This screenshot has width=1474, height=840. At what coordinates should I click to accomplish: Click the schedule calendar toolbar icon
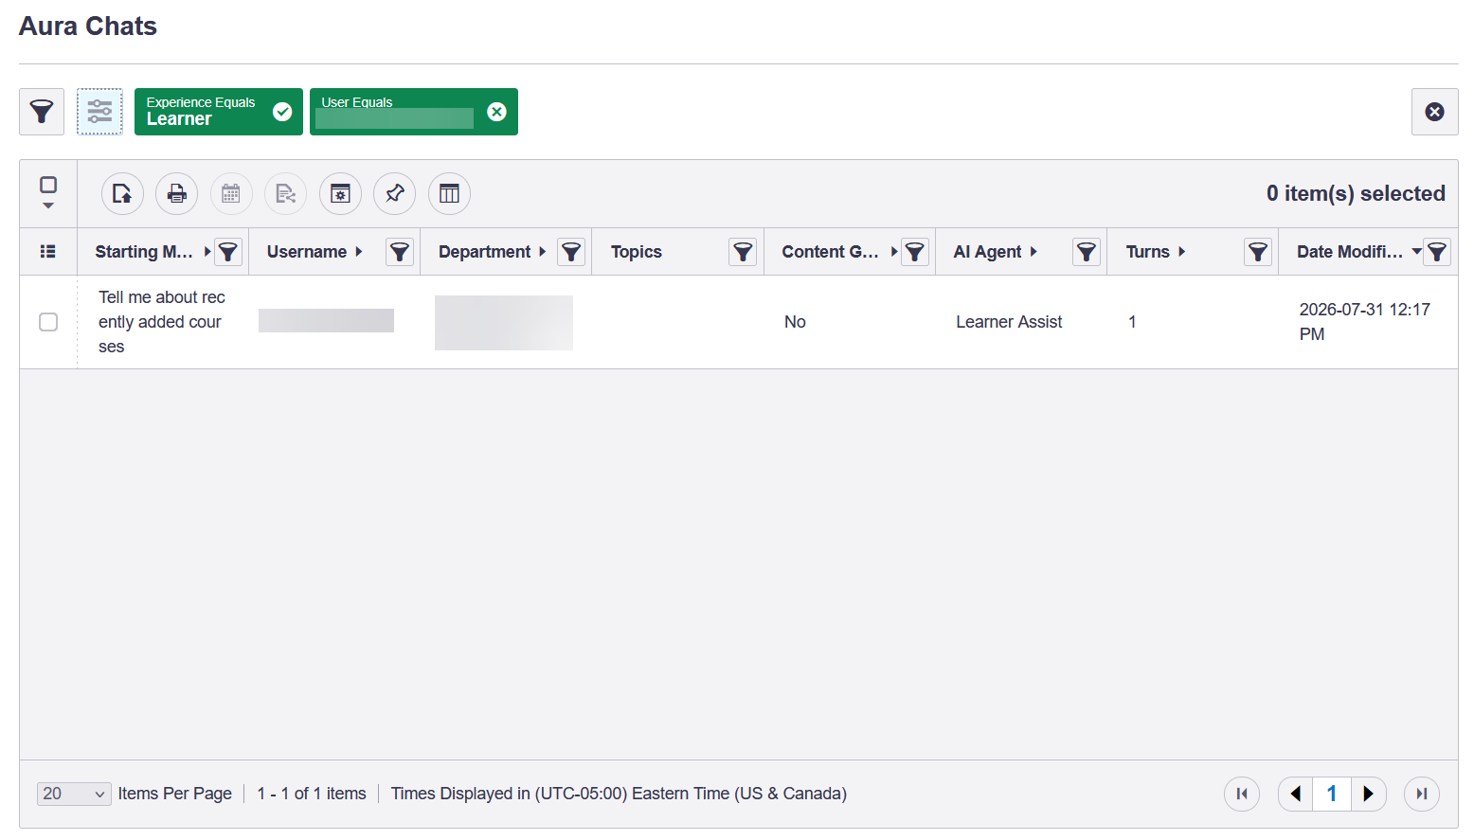[231, 194]
